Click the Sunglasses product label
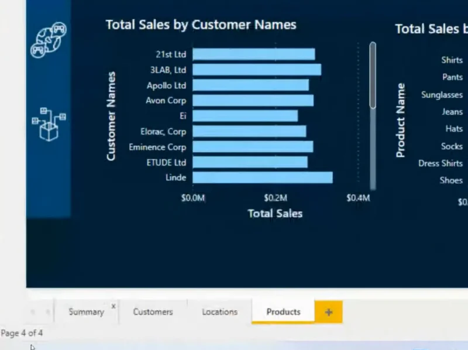Viewport: 468px width, 350px height. coord(442,95)
